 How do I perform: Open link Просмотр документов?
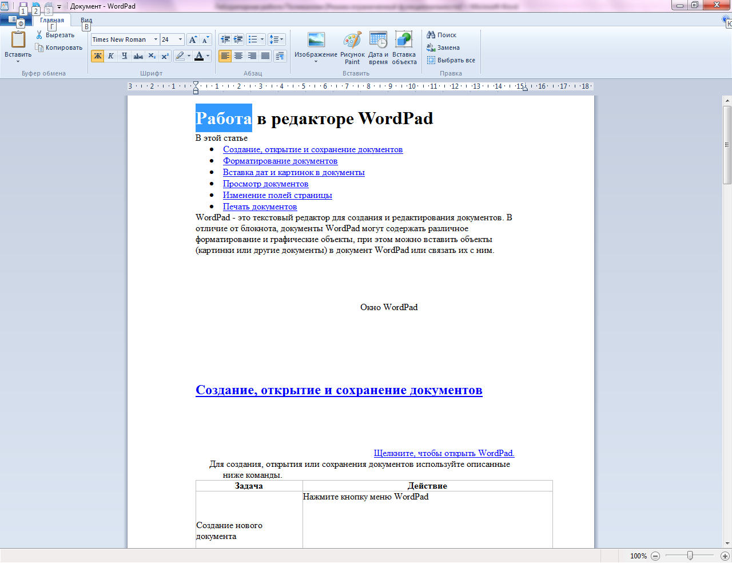point(265,184)
